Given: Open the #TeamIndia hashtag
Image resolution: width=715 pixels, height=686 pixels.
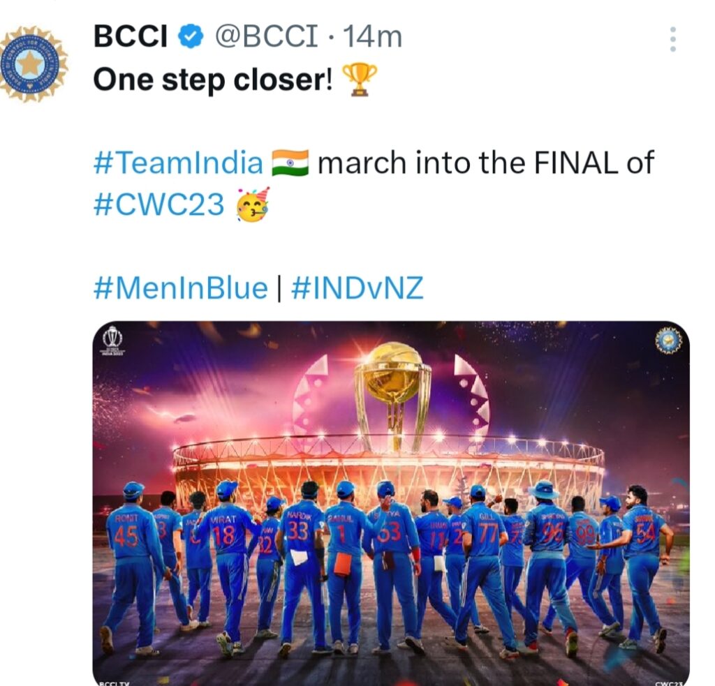Looking at the screenshot, I should [178, 163].
